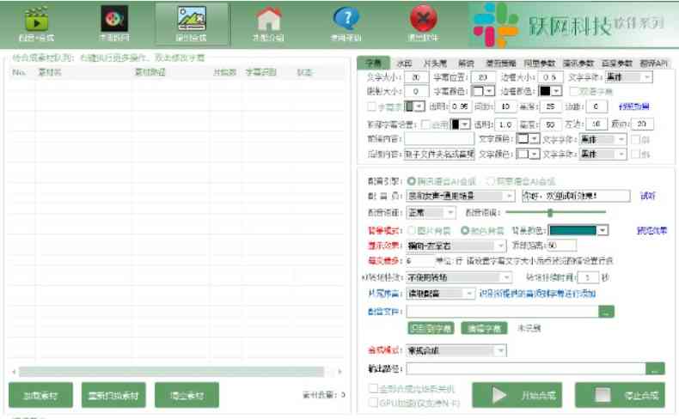Click the sample text field left of 试听
The height and width of the screenshot is (419, 679).
[576, 196]
